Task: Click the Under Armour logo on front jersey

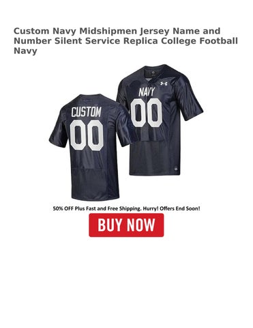Action: pos(164,83)
